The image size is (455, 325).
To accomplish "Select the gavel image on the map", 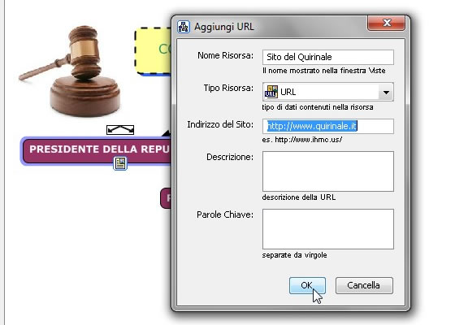I will 71,71.
